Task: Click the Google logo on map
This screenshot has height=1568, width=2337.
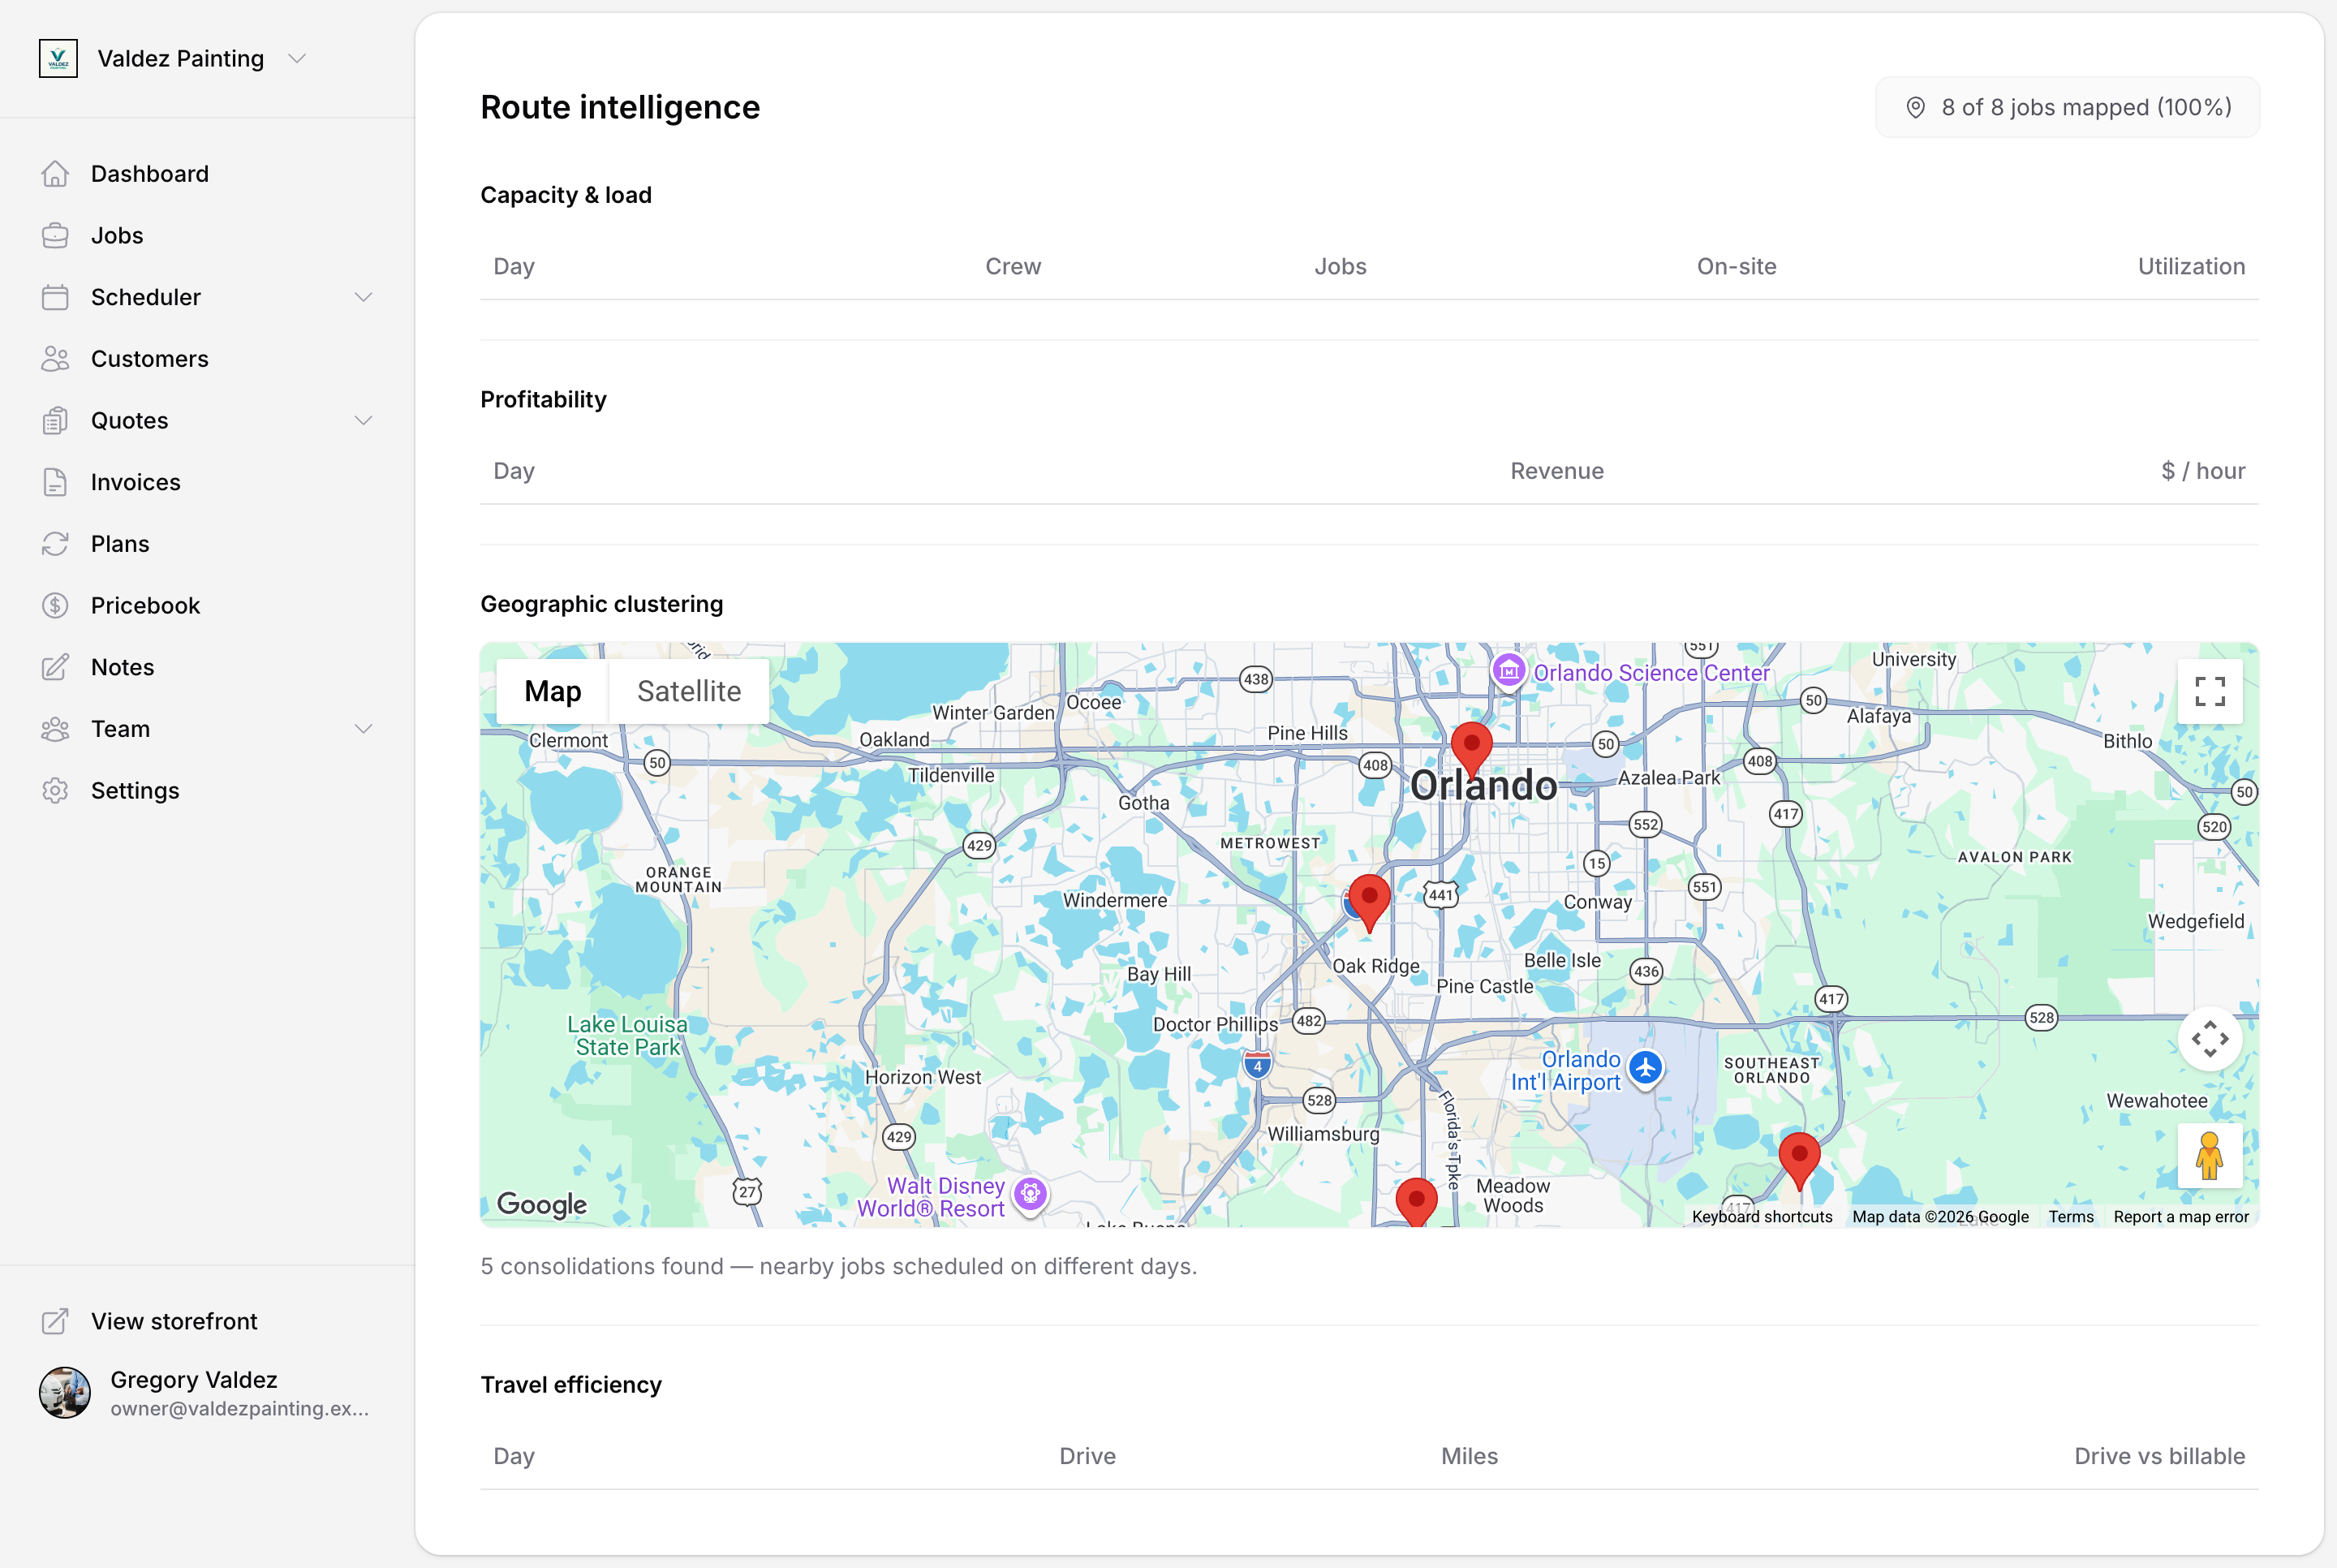Action: coord(542,1204)
